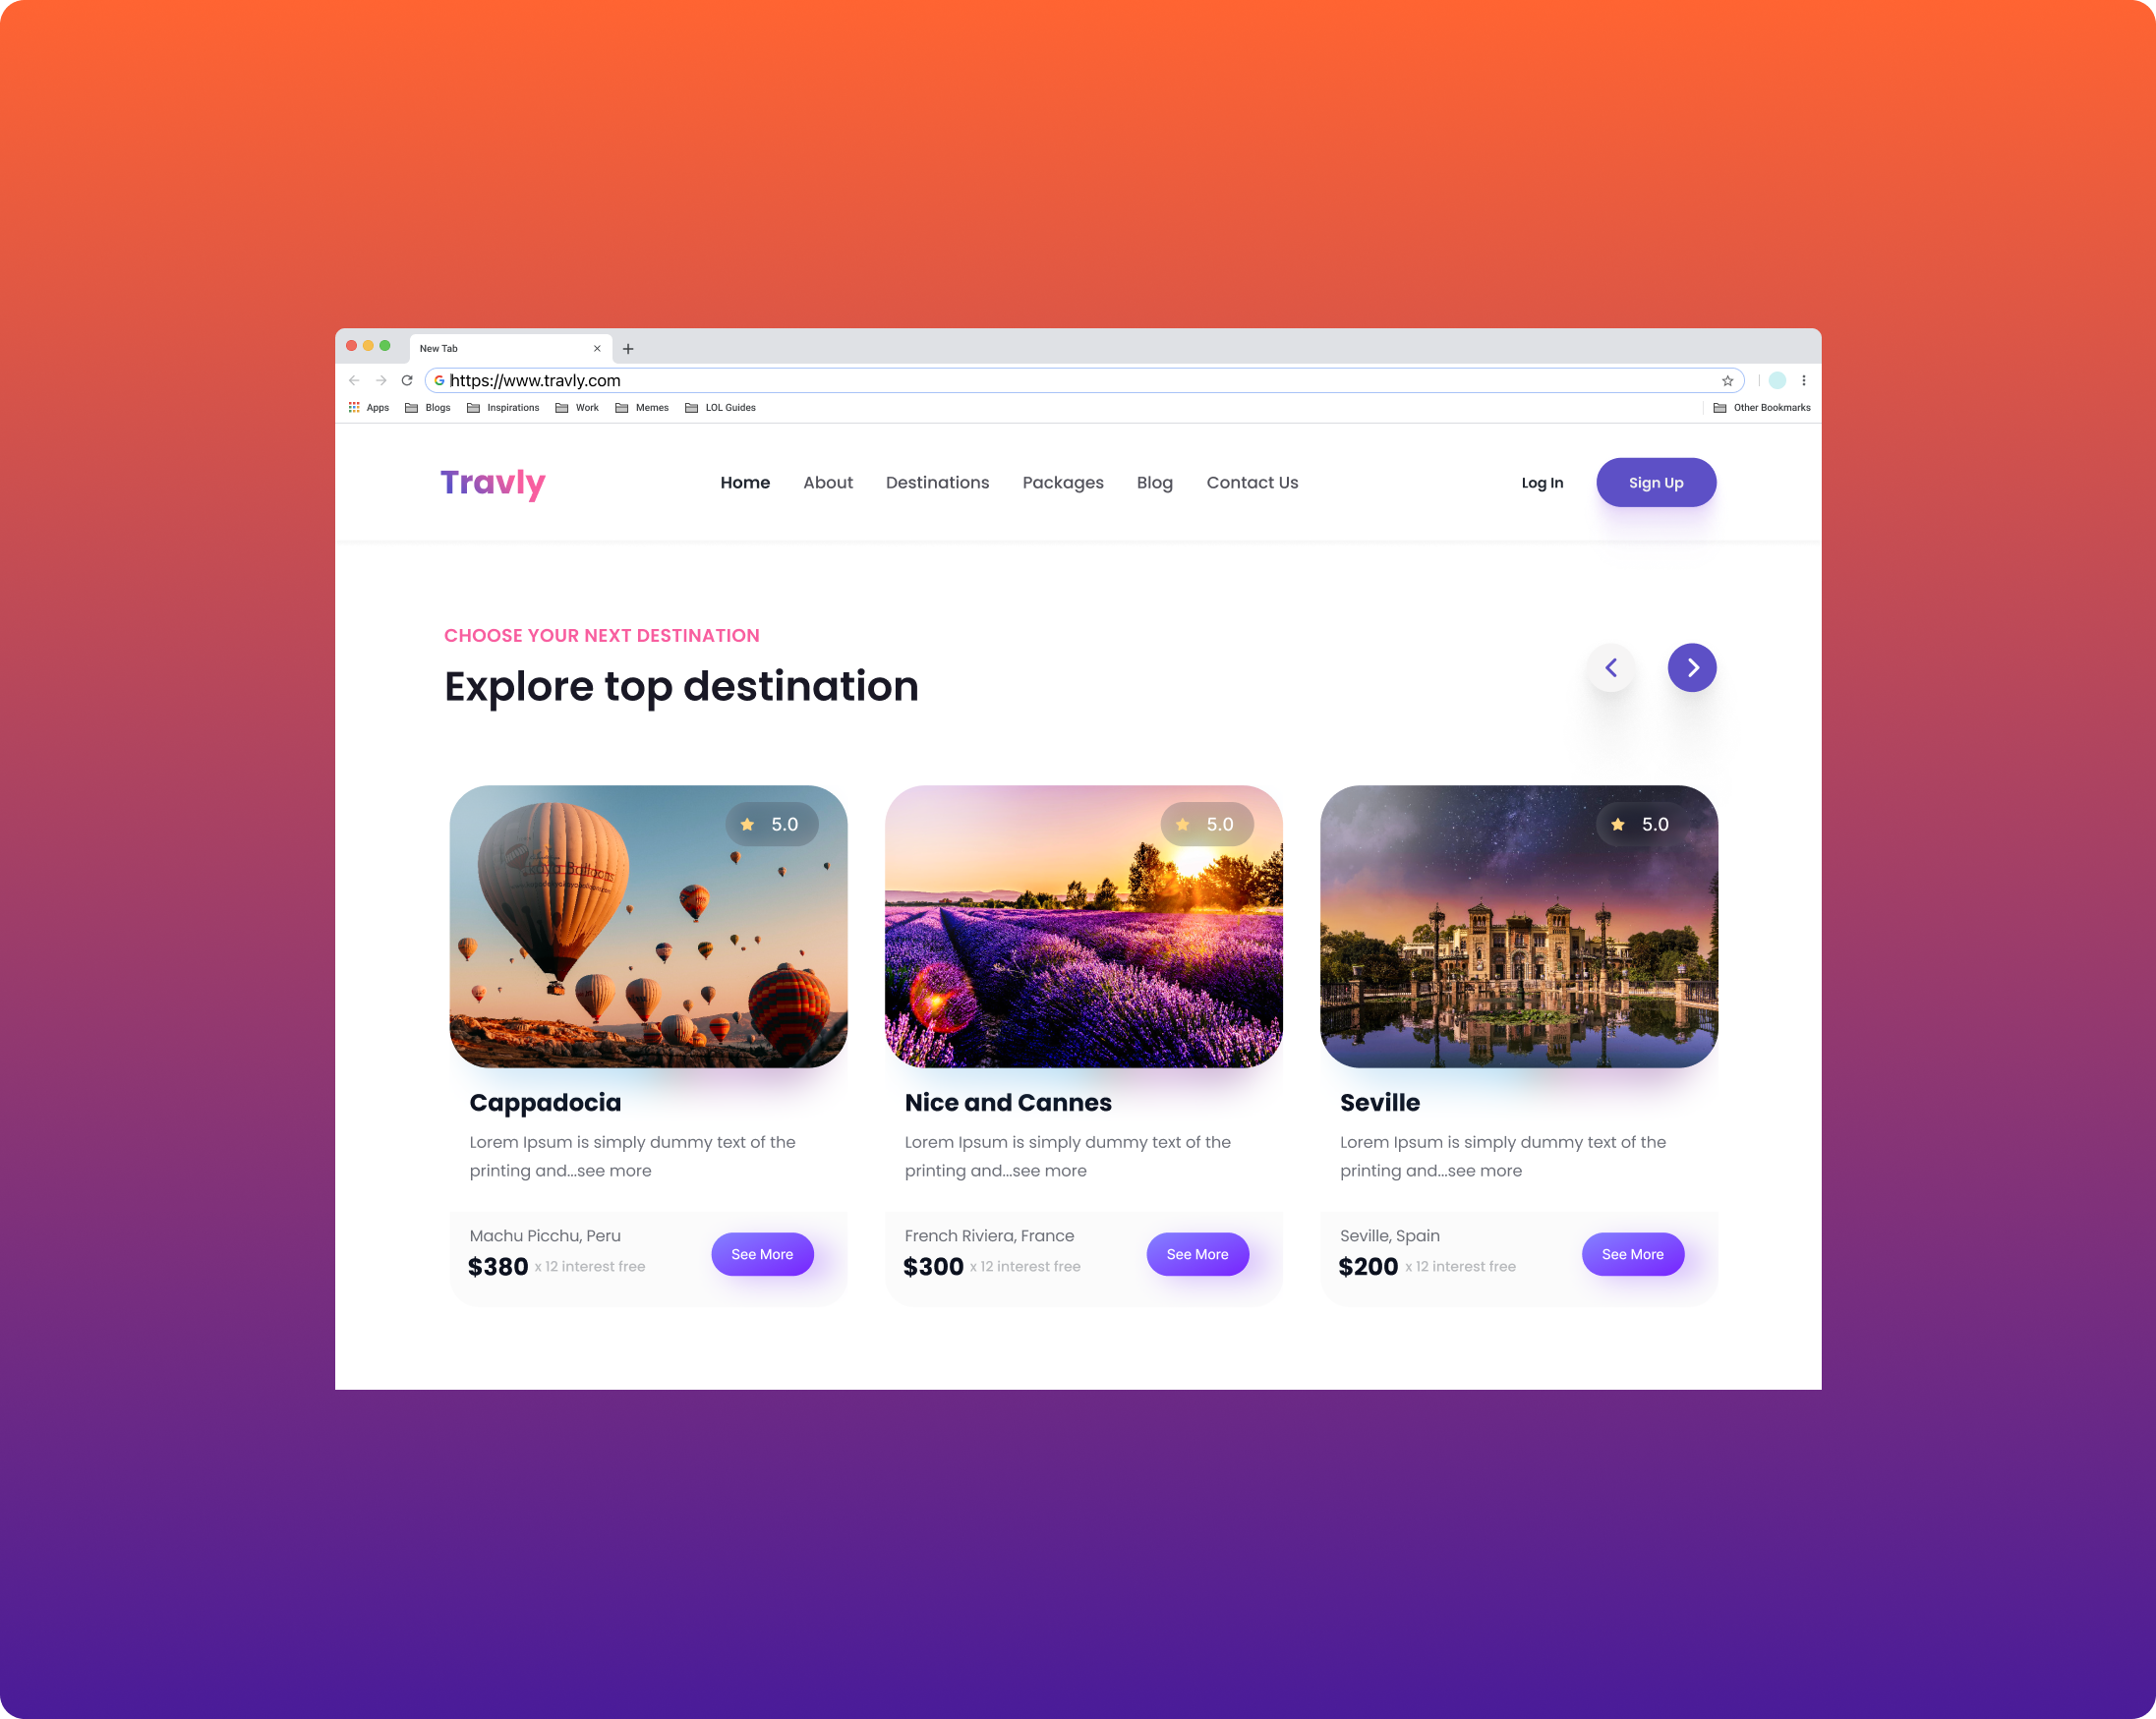Viewport: 2156px width, 1719px height.
Task: Click Sign Up button in navigation
Action: (x=1655, y=483)
